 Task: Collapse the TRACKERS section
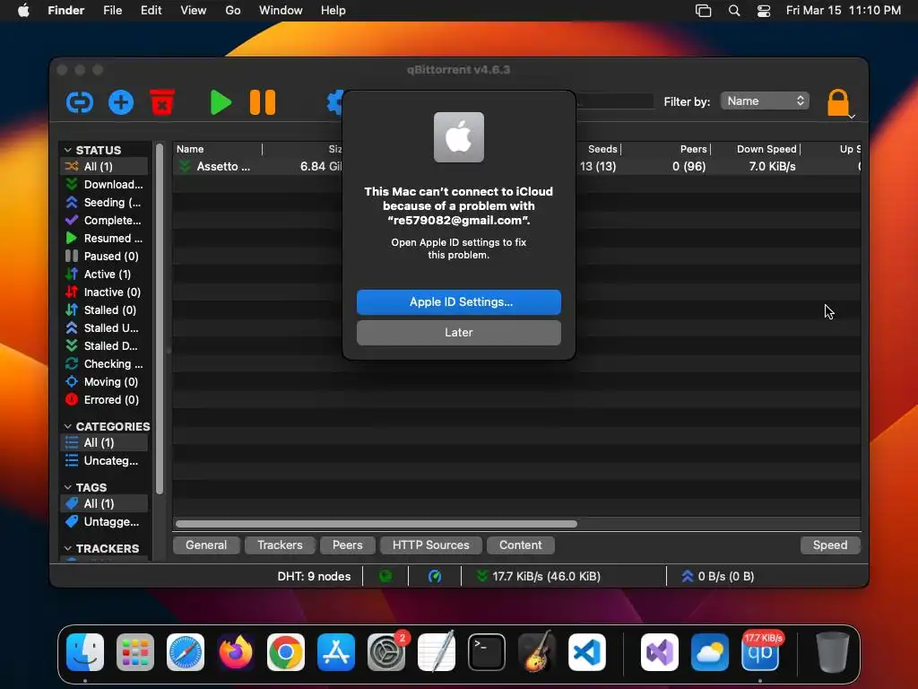[68, 548]
